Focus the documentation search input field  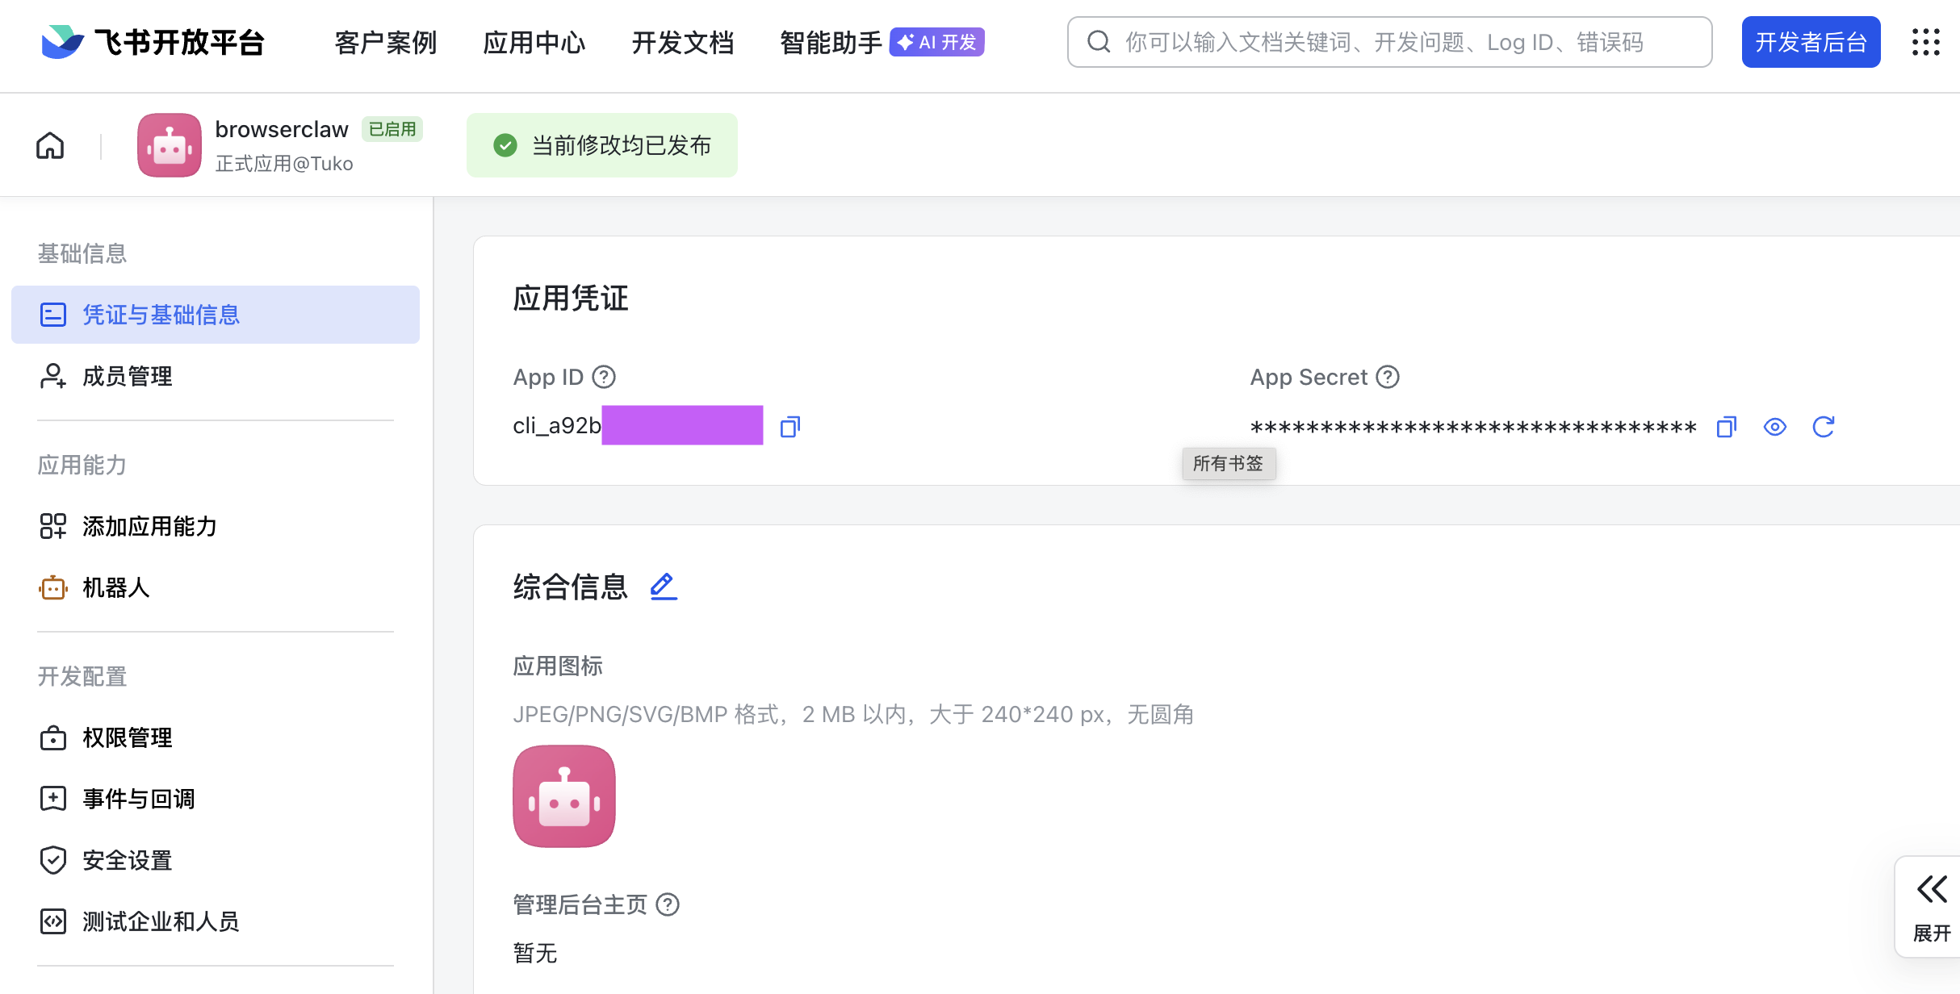(x=1389, y=42)
